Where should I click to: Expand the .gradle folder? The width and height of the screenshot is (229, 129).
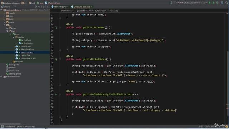tap(4, 13)
